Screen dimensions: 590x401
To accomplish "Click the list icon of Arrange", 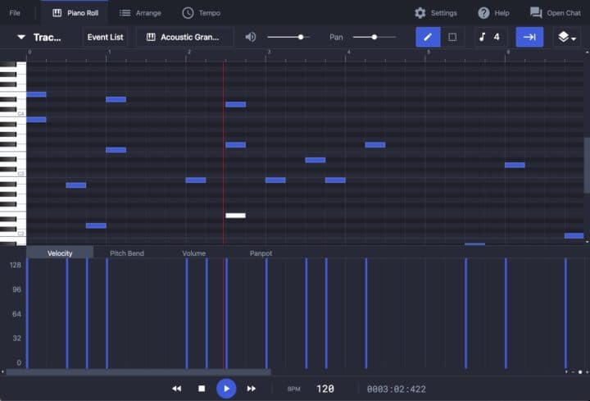I will pos(125,13).
